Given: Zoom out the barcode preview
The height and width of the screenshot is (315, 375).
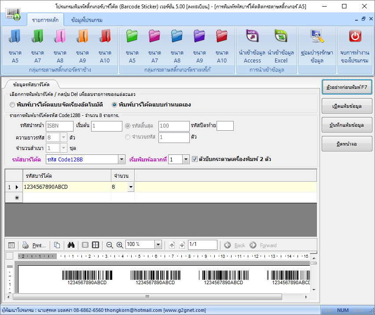Looking at the screenshot, I should tap(110, 245).
